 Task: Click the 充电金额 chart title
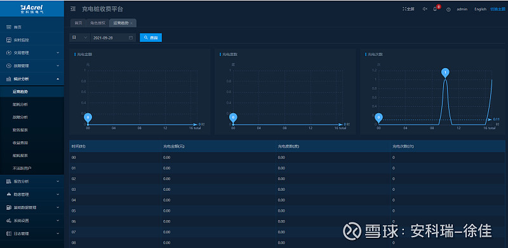click(84, 54)
